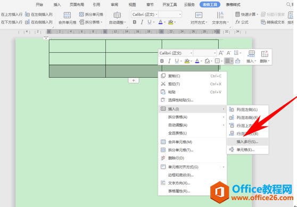Switch to the 视图 View tab

point(132,5)
